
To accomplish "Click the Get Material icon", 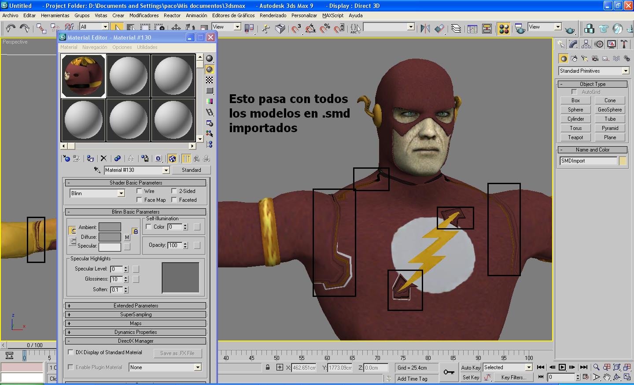I will click(66, 159).
